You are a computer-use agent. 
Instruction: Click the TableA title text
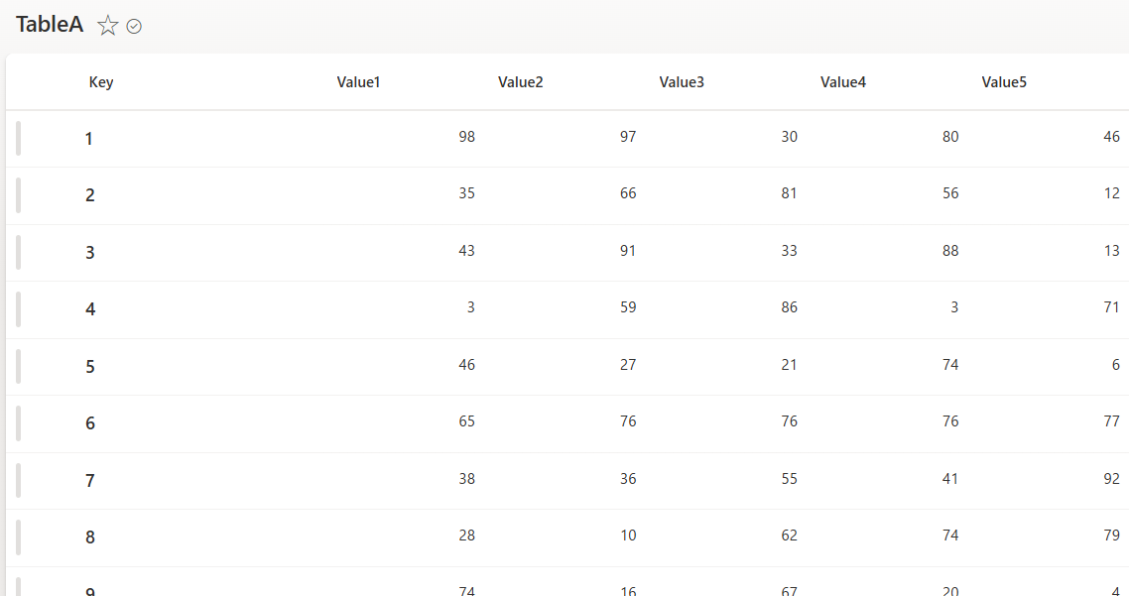[x=50, y=25]
